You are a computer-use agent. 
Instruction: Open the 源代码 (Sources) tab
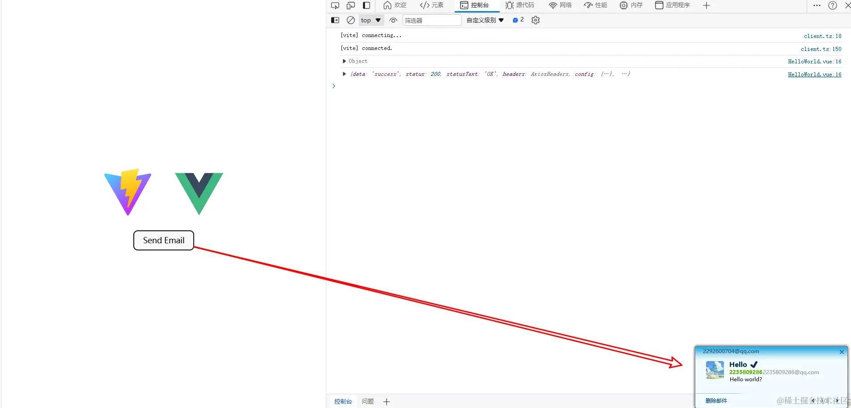(520, 5)
